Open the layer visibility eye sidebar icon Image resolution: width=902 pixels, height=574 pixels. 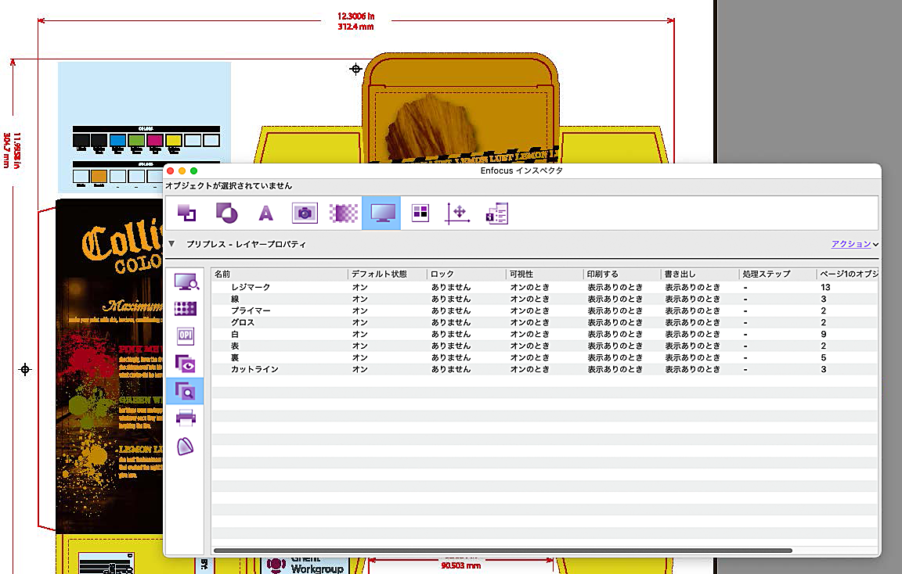coord(186,363)
